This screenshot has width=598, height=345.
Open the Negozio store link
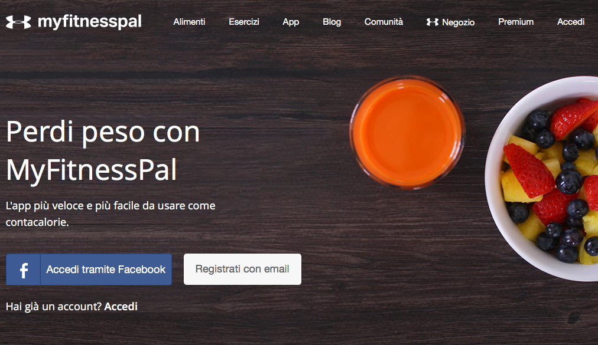pos(458,22)
